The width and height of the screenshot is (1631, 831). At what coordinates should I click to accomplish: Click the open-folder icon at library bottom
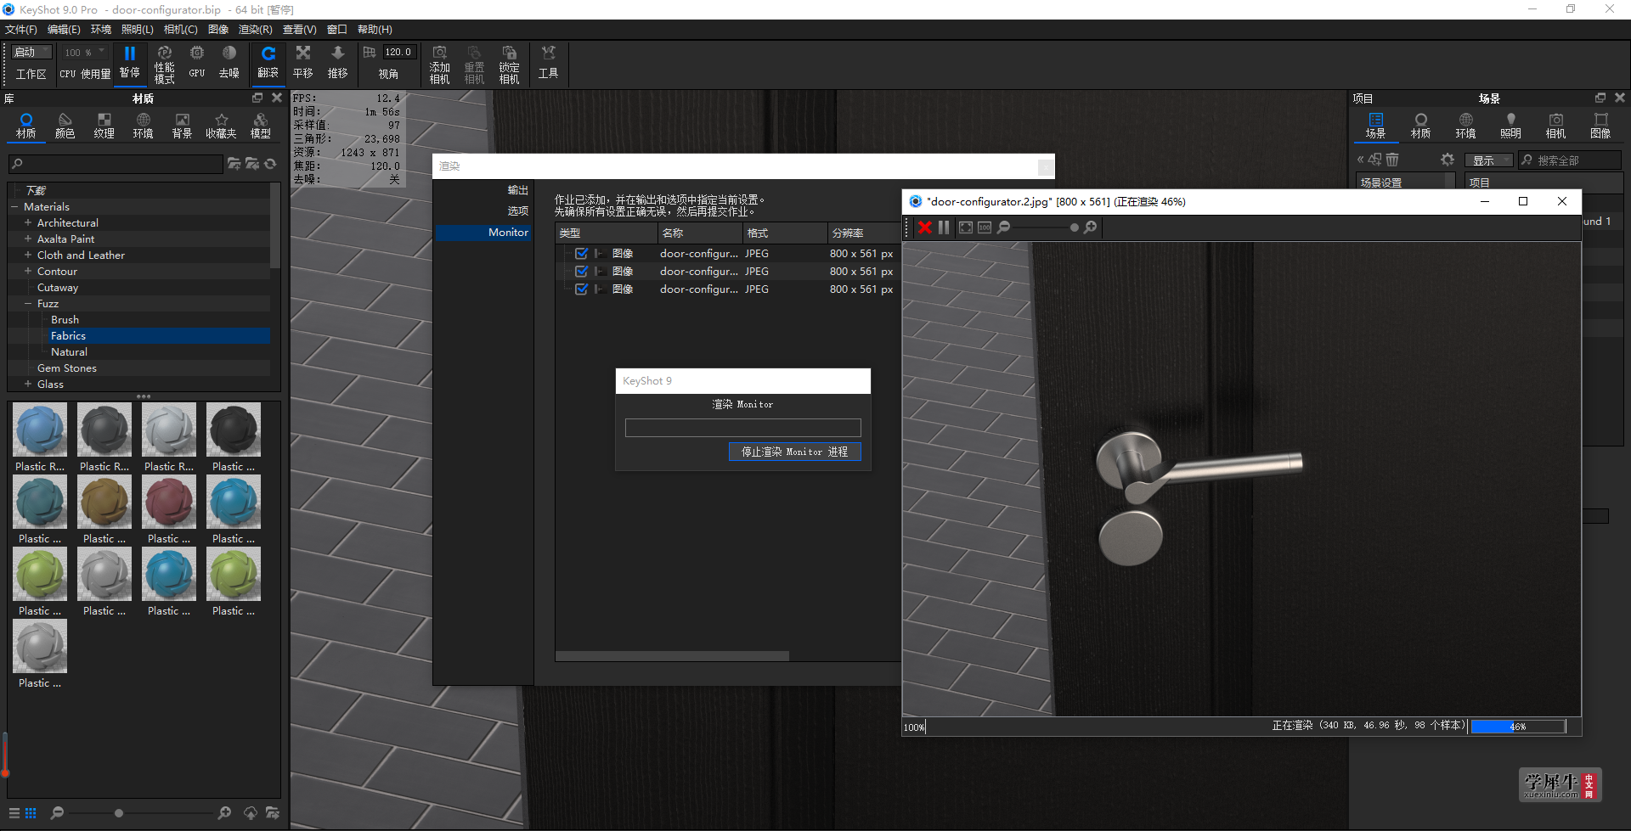(272, 813)
